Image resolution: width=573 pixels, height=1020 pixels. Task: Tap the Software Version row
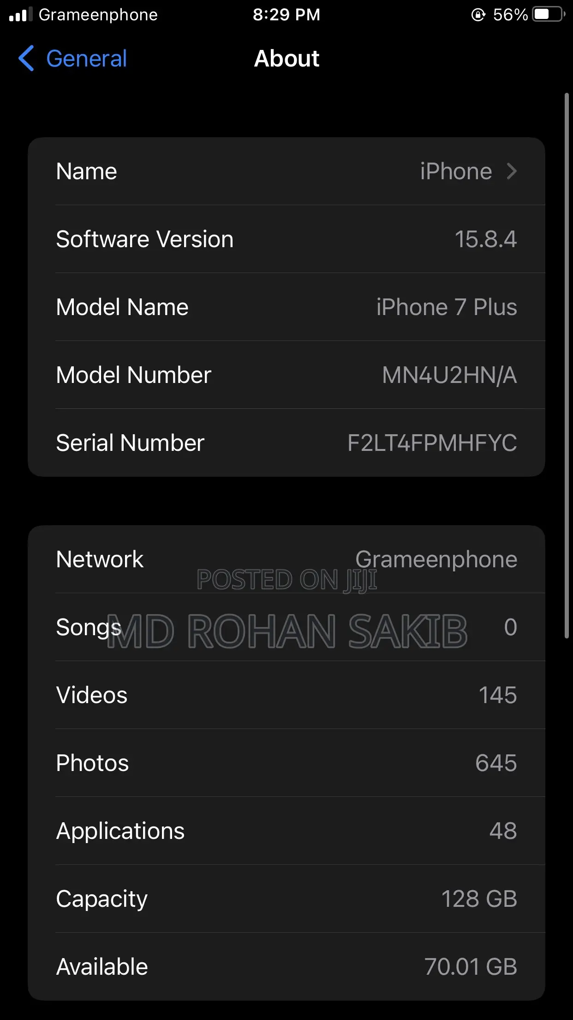click(x=286, y=239)
